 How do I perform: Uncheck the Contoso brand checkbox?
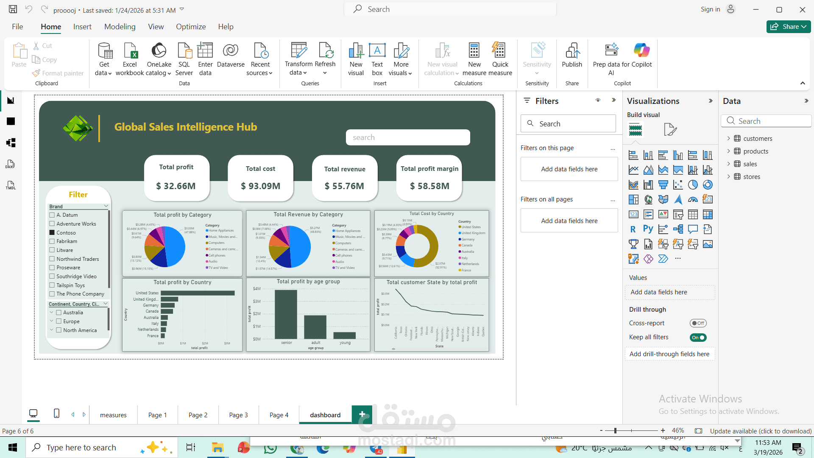click(x=52, y=232)
